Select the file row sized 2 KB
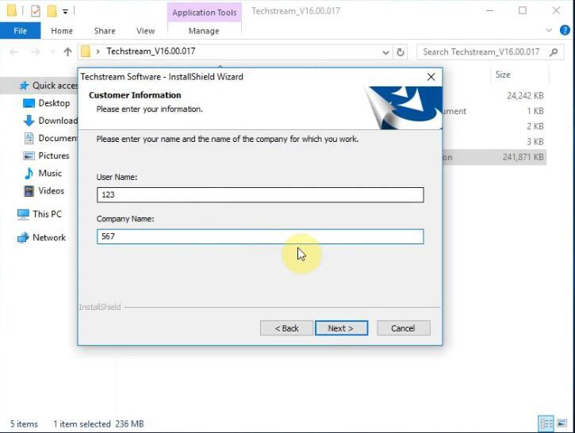 click(x=494, y=127)
